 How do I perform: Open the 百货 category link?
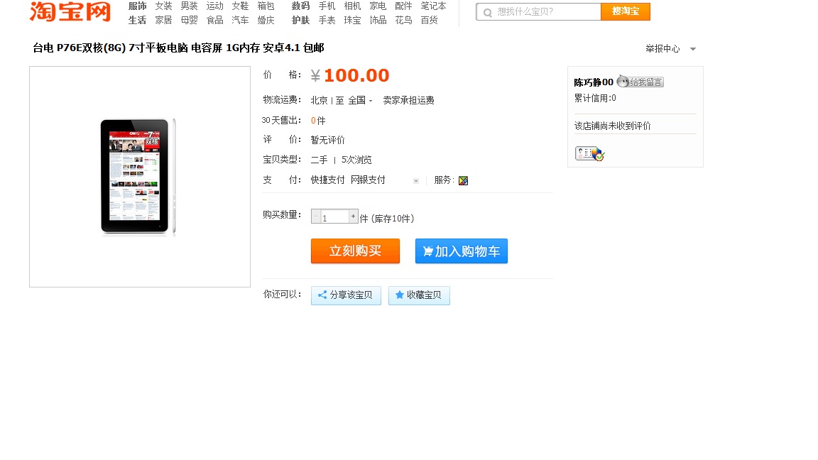429,20
